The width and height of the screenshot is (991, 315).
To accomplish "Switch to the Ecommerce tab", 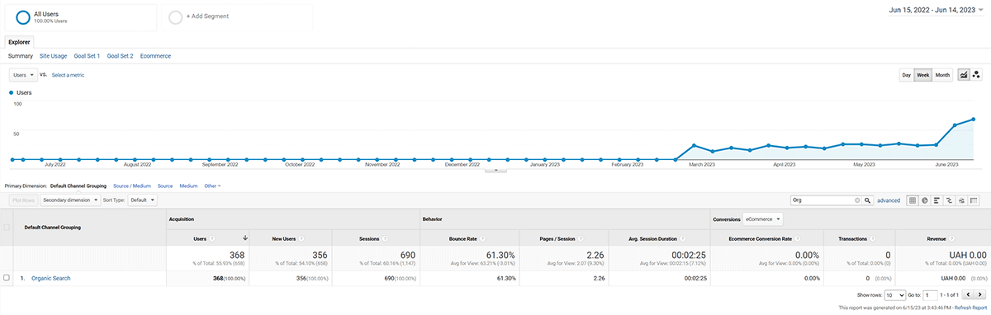I will [156, 55].
